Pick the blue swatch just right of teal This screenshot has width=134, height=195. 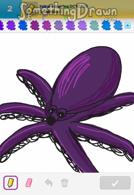(106, 25)
